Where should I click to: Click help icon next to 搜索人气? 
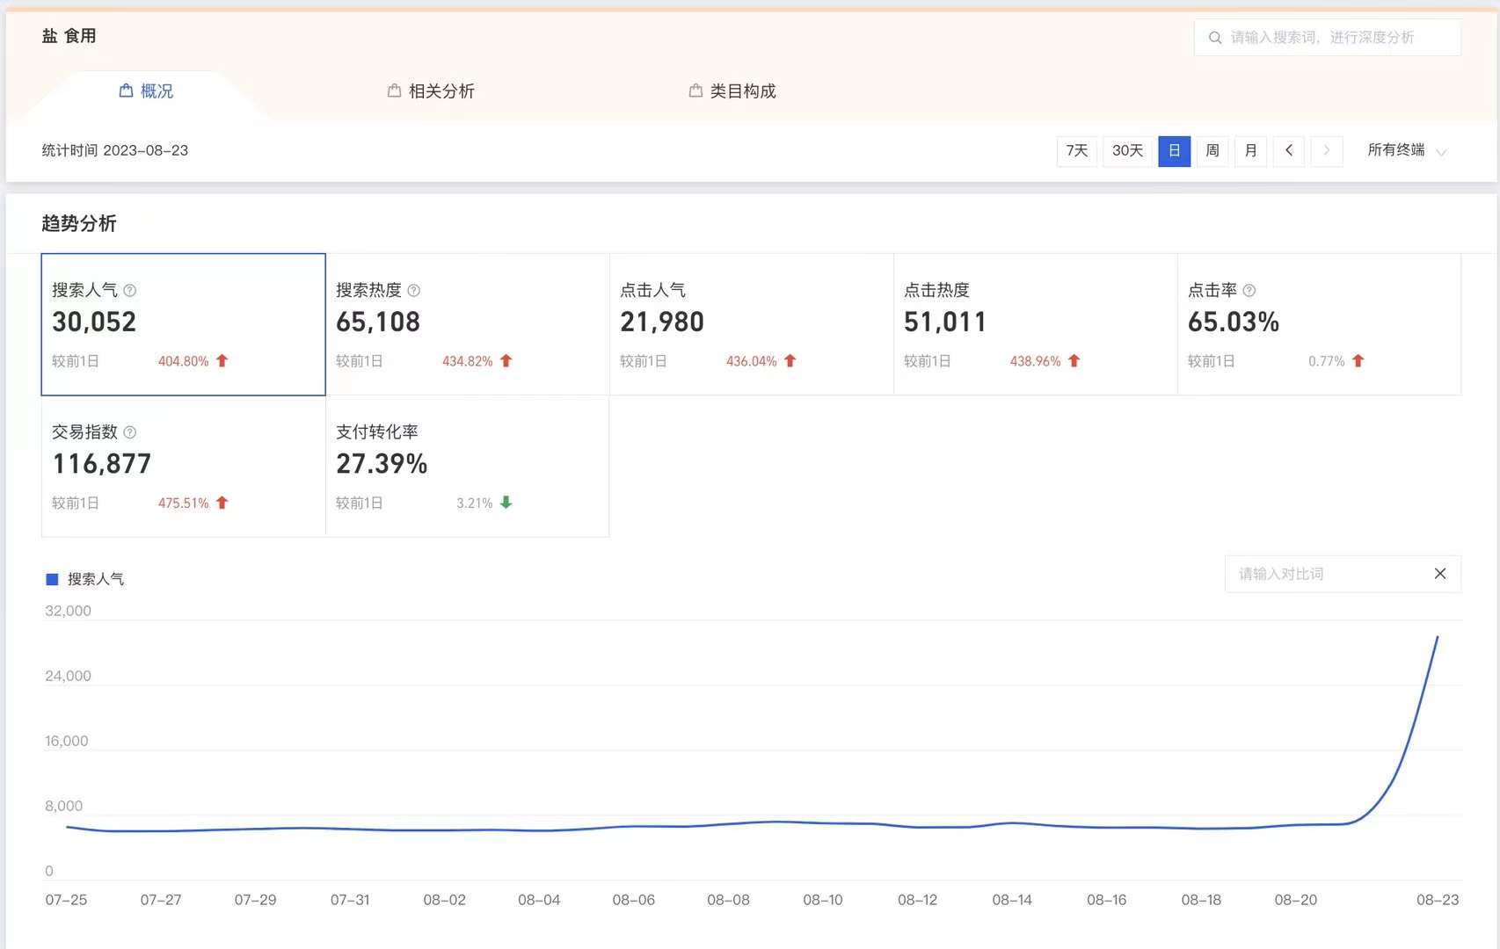click(x=130, y=291)
